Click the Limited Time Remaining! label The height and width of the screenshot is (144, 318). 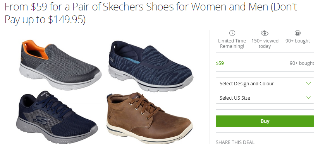click(232, 44)
